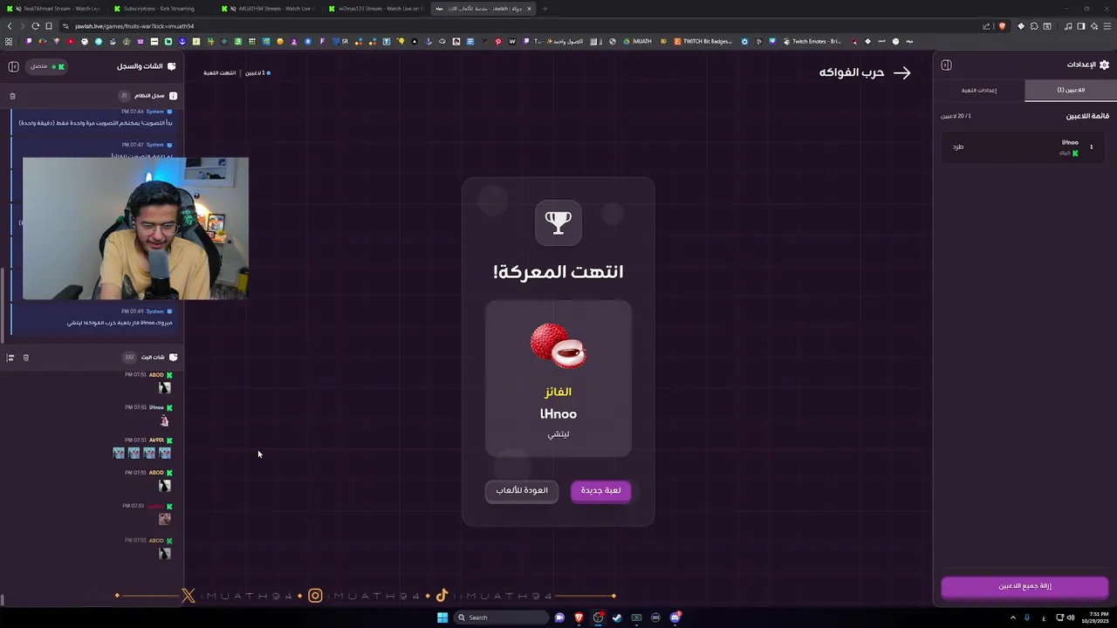The width and height of the screenshot is (1117, 628).
Task: Clear the system log with trash icon
Action: coord(12,96)
